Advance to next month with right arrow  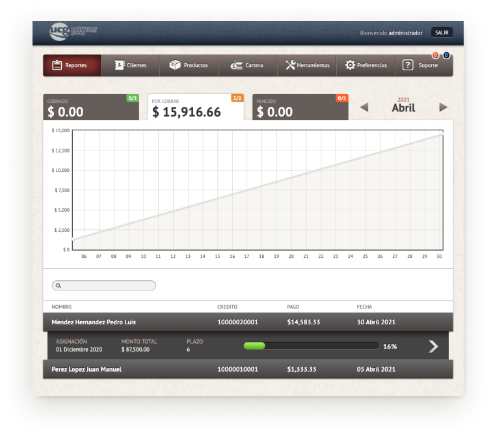(443, 107)
